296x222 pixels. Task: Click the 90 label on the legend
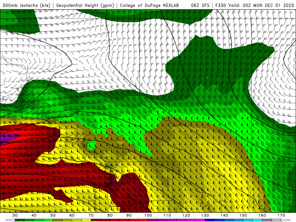point(129,215)
